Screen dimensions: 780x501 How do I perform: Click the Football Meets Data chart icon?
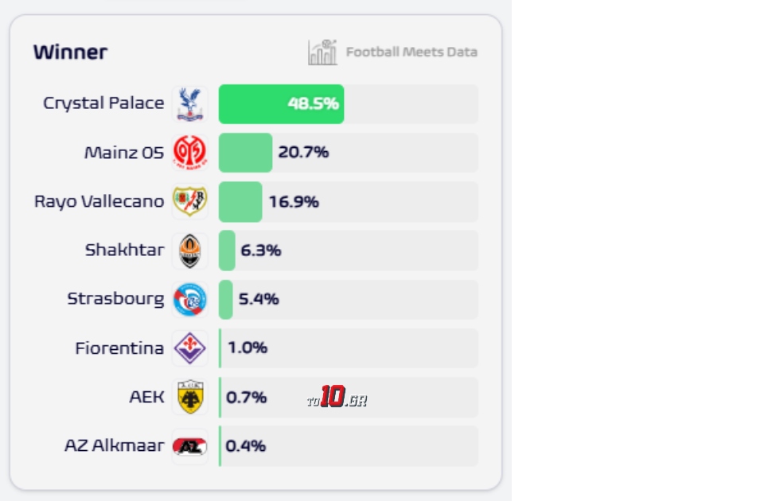click(322, 52)
